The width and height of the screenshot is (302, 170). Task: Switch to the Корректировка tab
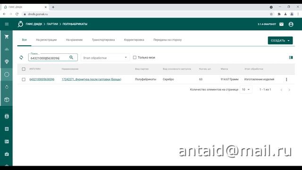point(134,40)
